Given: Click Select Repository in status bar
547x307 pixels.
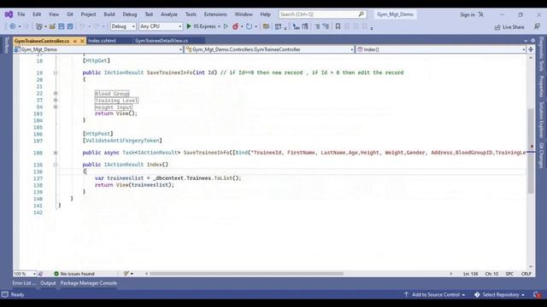Looking at the screenshot, I should coord(499,295).
